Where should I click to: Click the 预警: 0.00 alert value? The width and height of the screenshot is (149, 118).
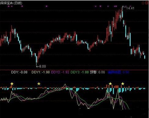(97, 72)
